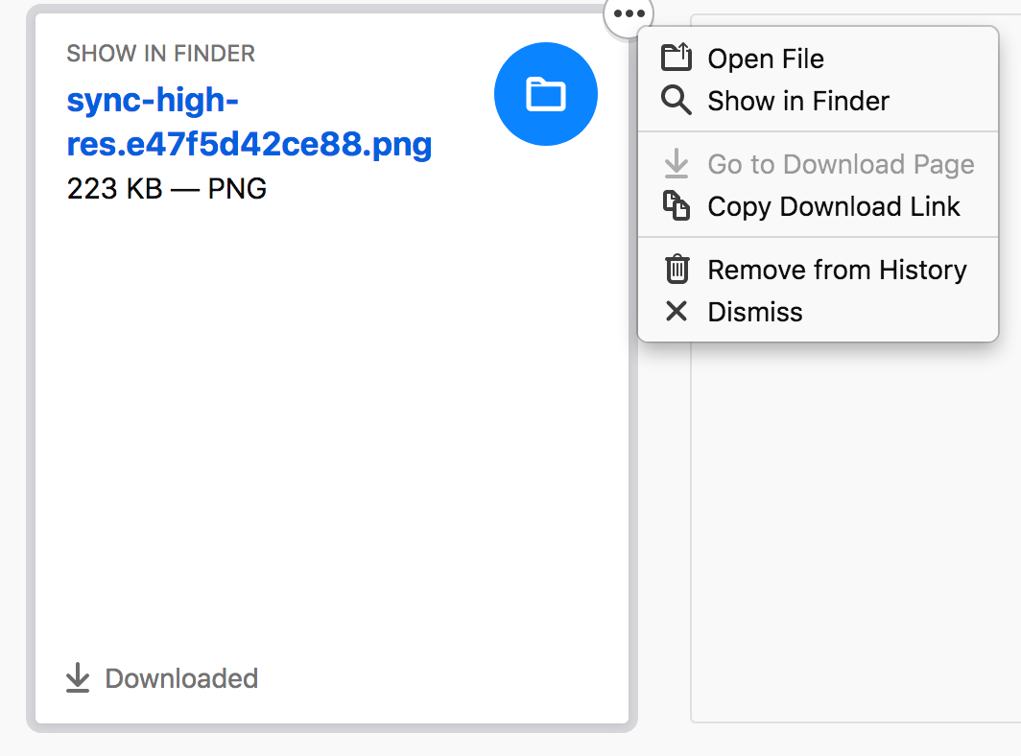Click the 223 KB — PNG file info text
Screen dimensions: 1021x756
pyautogui.click(x=167, y=189)
